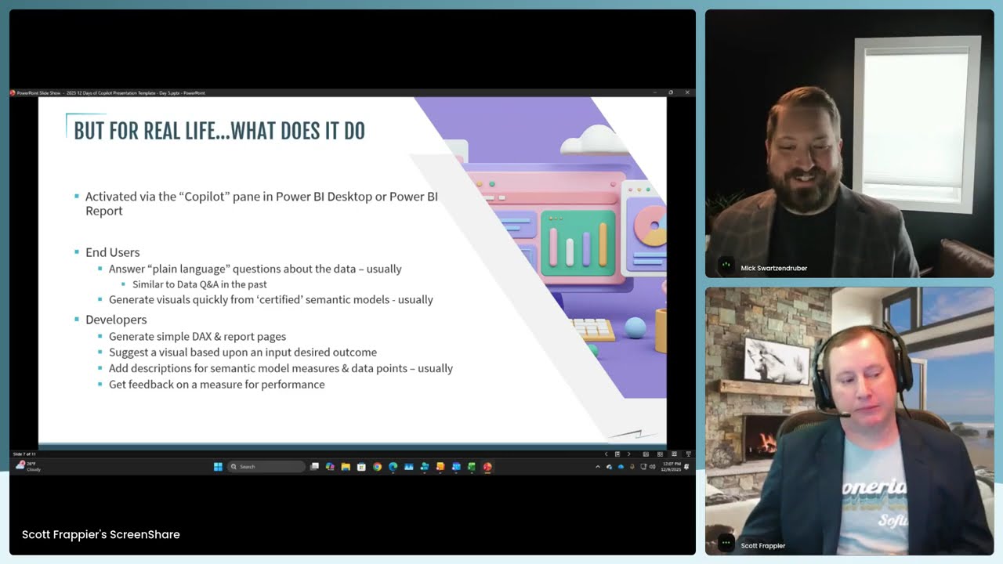Click 'Generate visuals quickly' bullet

(x=271, y=299)
